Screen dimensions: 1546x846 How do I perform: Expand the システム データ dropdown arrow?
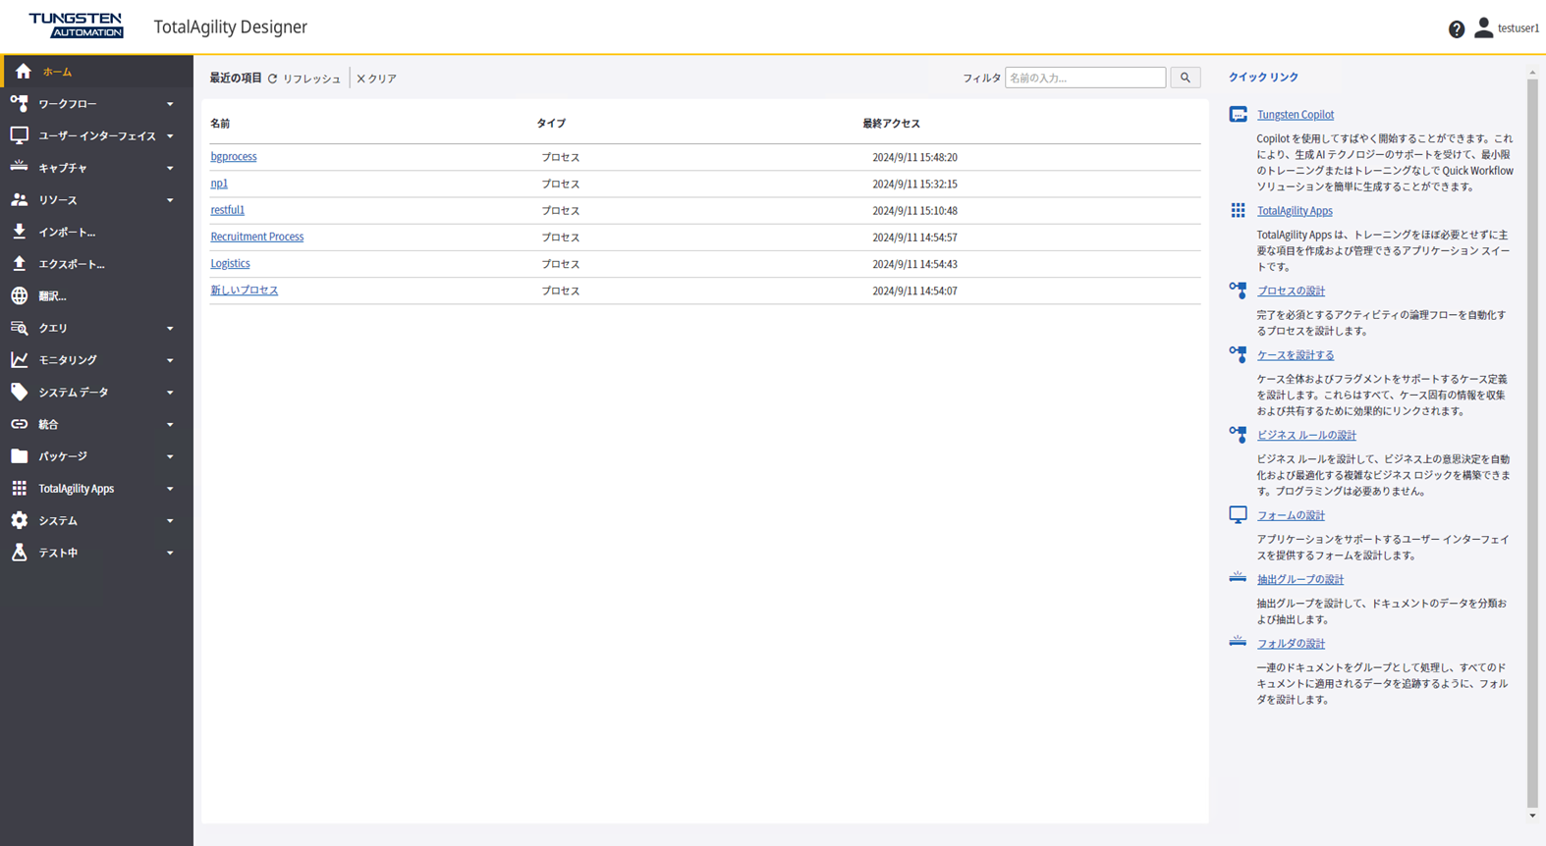[x=170, y=393]
